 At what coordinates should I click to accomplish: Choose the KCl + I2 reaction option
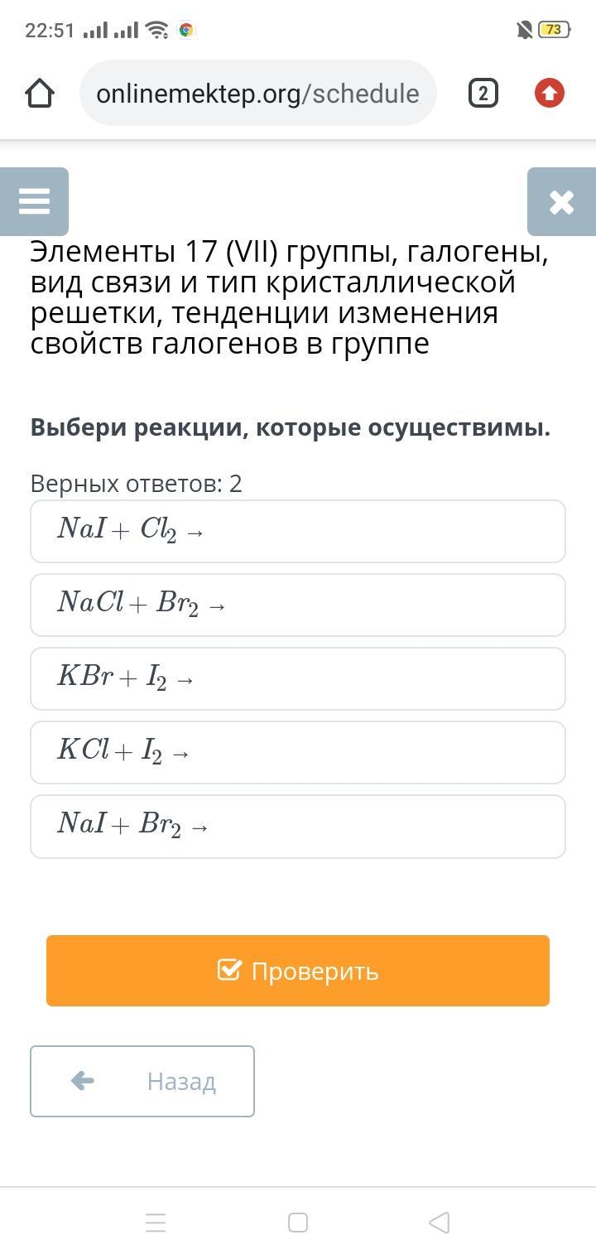click(x=298, y=752)
